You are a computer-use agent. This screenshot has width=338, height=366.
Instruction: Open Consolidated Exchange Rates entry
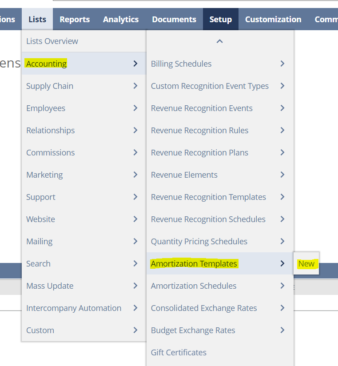[x=203, y=308]
